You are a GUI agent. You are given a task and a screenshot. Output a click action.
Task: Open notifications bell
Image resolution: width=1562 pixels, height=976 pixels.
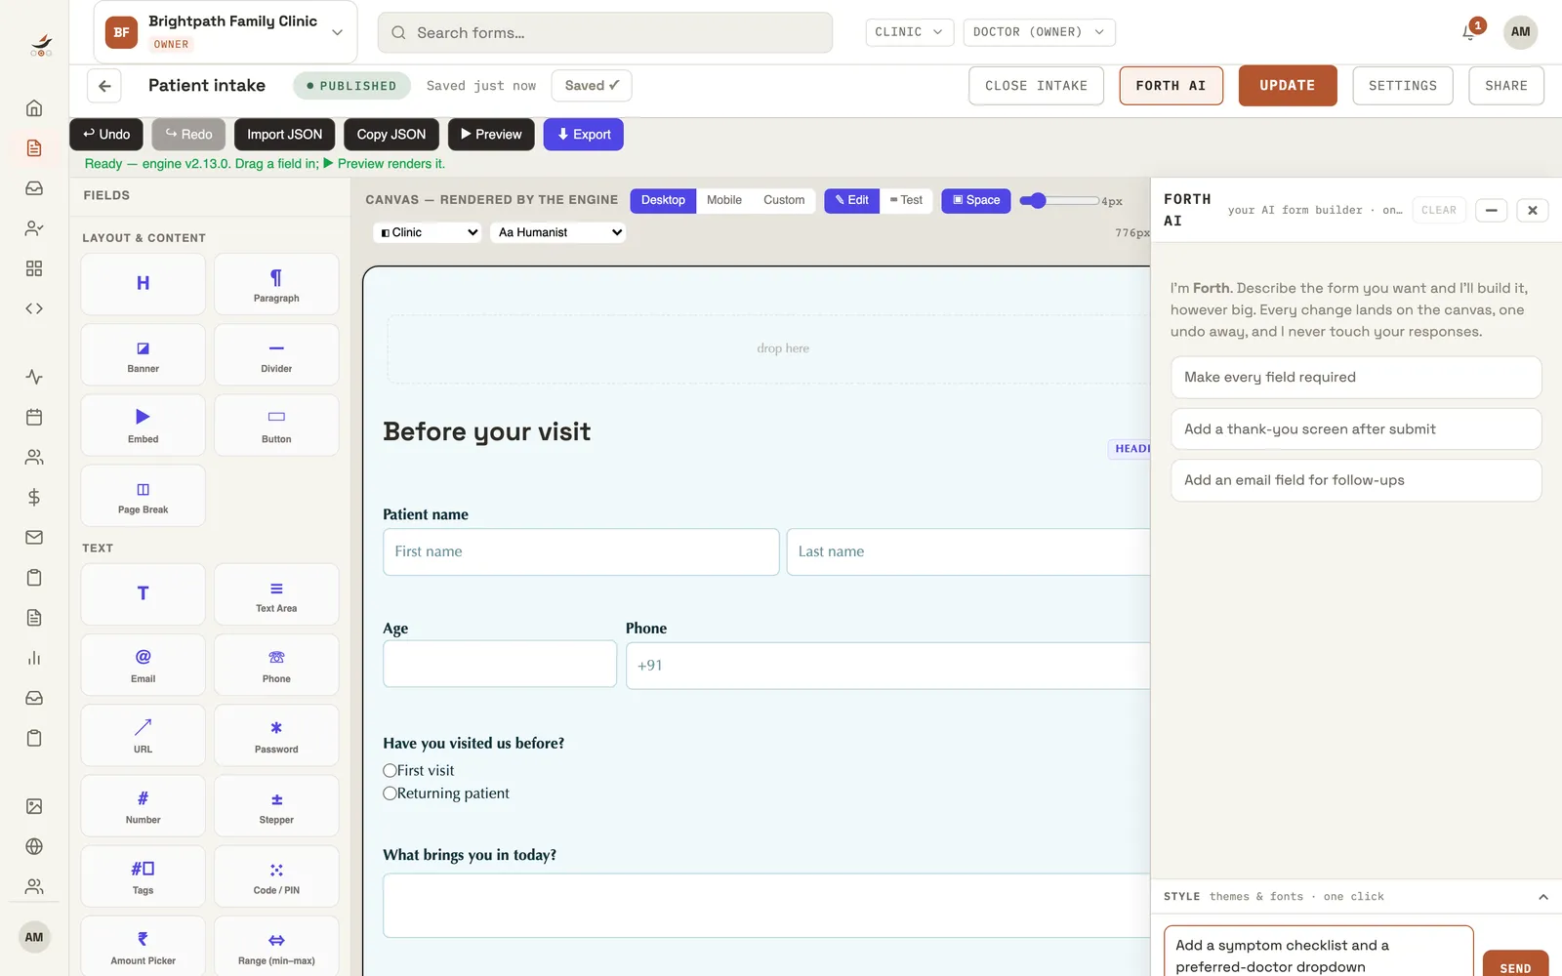pos(1469,32)
